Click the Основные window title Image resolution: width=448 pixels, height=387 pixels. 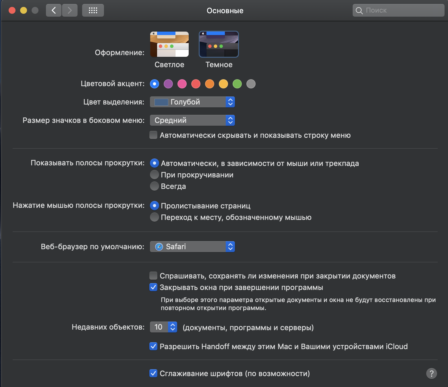tap(225, 11)
